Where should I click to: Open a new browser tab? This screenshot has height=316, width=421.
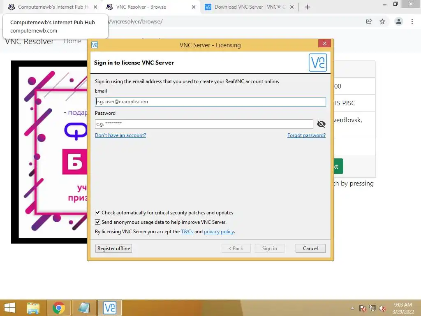click(308, 7)
